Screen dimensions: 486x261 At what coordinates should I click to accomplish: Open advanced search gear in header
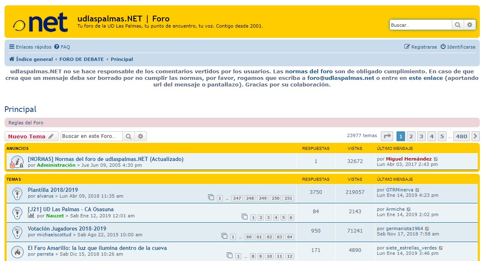click(469, 25)
